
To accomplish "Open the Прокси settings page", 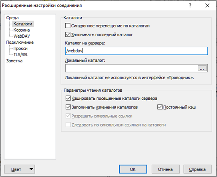I will point(20,48).
